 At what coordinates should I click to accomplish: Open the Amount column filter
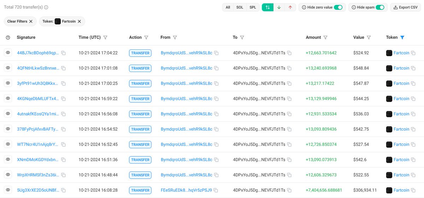coord(325,37)
